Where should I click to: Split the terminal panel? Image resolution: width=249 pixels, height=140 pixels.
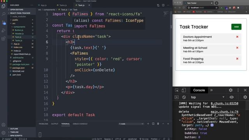(x=153, y=124)
